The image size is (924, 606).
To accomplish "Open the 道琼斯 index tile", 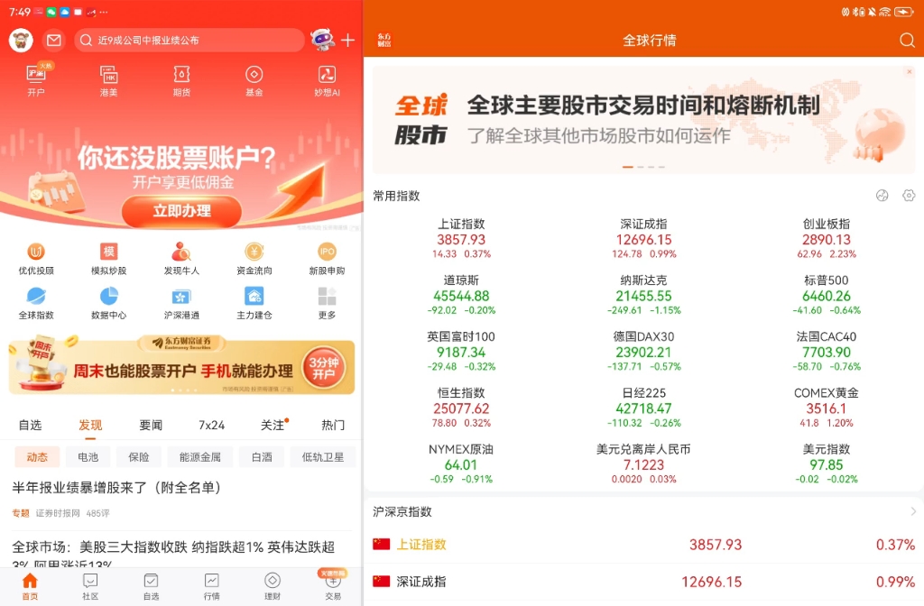I will click(461, 295).
